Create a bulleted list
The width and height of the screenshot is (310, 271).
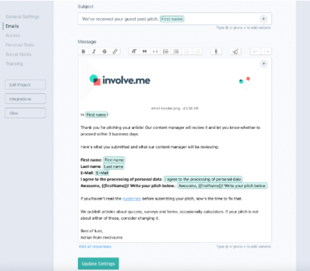[x=165, y=52]
